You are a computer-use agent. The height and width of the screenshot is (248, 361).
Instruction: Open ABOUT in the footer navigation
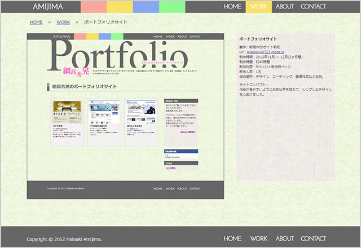285,238
